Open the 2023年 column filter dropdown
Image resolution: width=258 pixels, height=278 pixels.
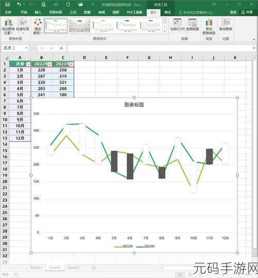coord(72,64)
